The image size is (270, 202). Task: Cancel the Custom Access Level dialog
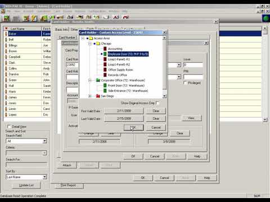(156, 127)
